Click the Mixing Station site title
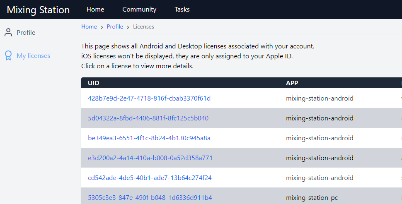This screenshot has height=204, width=402. [x=38, y=10]
